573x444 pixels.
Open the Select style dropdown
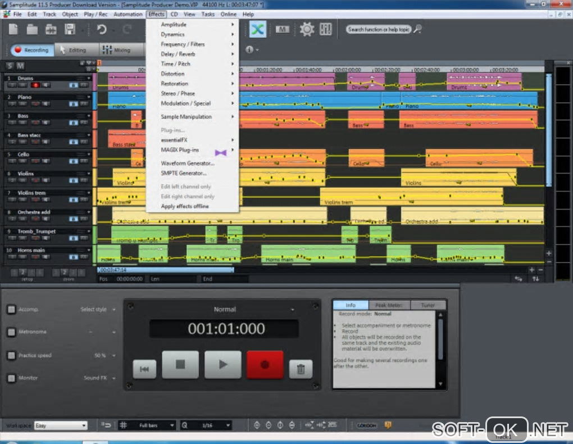point(98,310)
